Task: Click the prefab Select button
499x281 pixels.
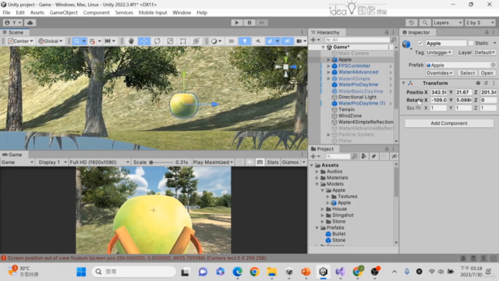Action: coord(467,73)
